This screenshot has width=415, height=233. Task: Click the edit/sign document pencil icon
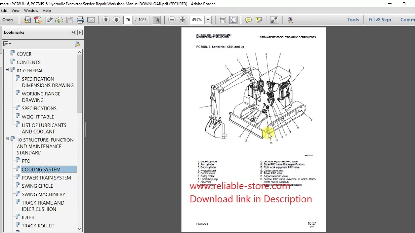click(x=49, y=20)
